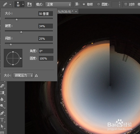Select the 取样 source radio button
The width and height of the screenshot is (140, 134).
[x=84, y=4]
